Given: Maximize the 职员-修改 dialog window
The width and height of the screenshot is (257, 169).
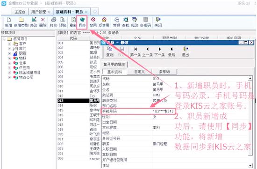Looking at the screenshot, I should tap(246, 43).
